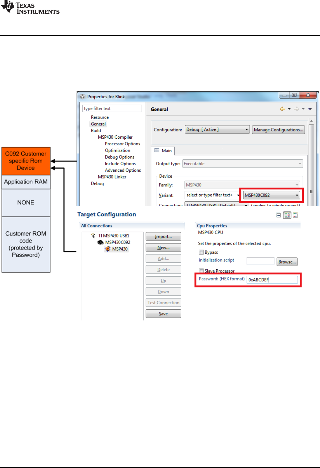Minimize the Properties for Blink window

(x=285, y=95)
